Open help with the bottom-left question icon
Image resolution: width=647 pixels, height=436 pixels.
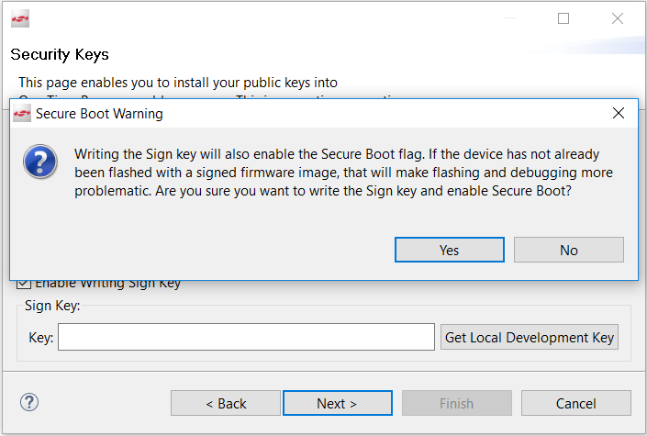point(29,402)
